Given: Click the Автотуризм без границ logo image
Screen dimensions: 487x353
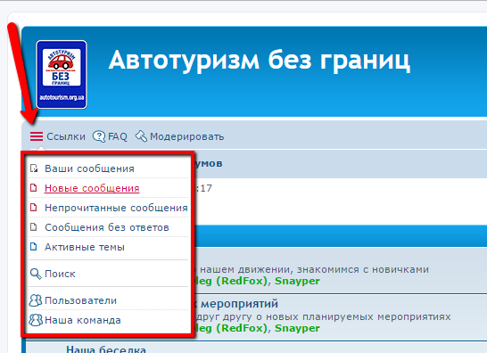Looking at the screenshot, I should point(62,75).
